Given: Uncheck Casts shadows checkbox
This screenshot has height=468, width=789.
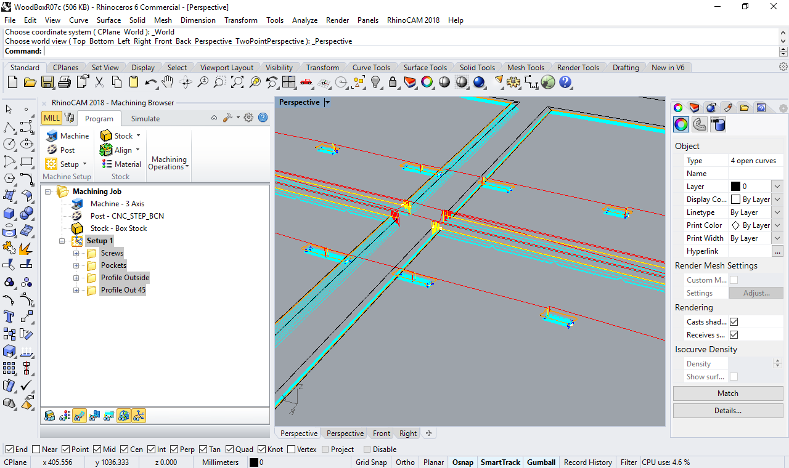Looking at the screenshot, I should click(734, 322).
